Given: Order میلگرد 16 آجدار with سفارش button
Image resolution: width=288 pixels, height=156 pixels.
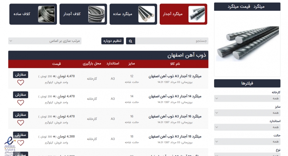Looking at the screenshot, I should tap(20, 115).
